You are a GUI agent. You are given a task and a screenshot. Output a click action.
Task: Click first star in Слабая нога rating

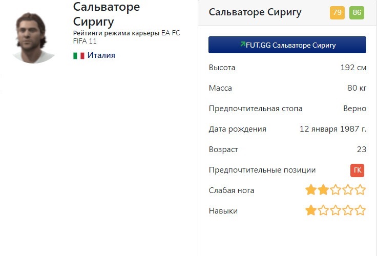point(310,190)
